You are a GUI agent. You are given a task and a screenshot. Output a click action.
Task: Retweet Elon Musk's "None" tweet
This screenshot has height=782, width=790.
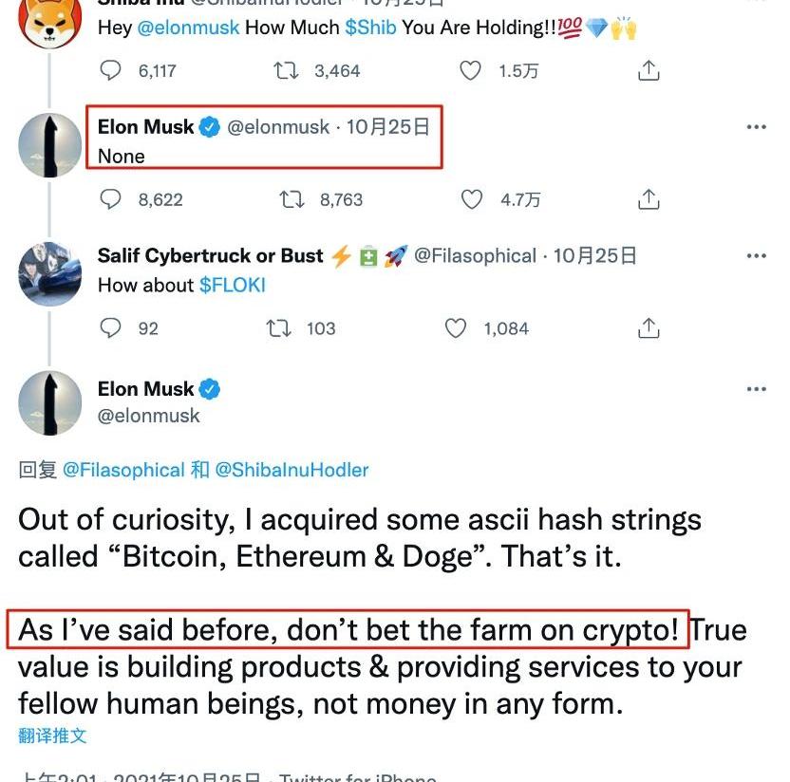291,199
